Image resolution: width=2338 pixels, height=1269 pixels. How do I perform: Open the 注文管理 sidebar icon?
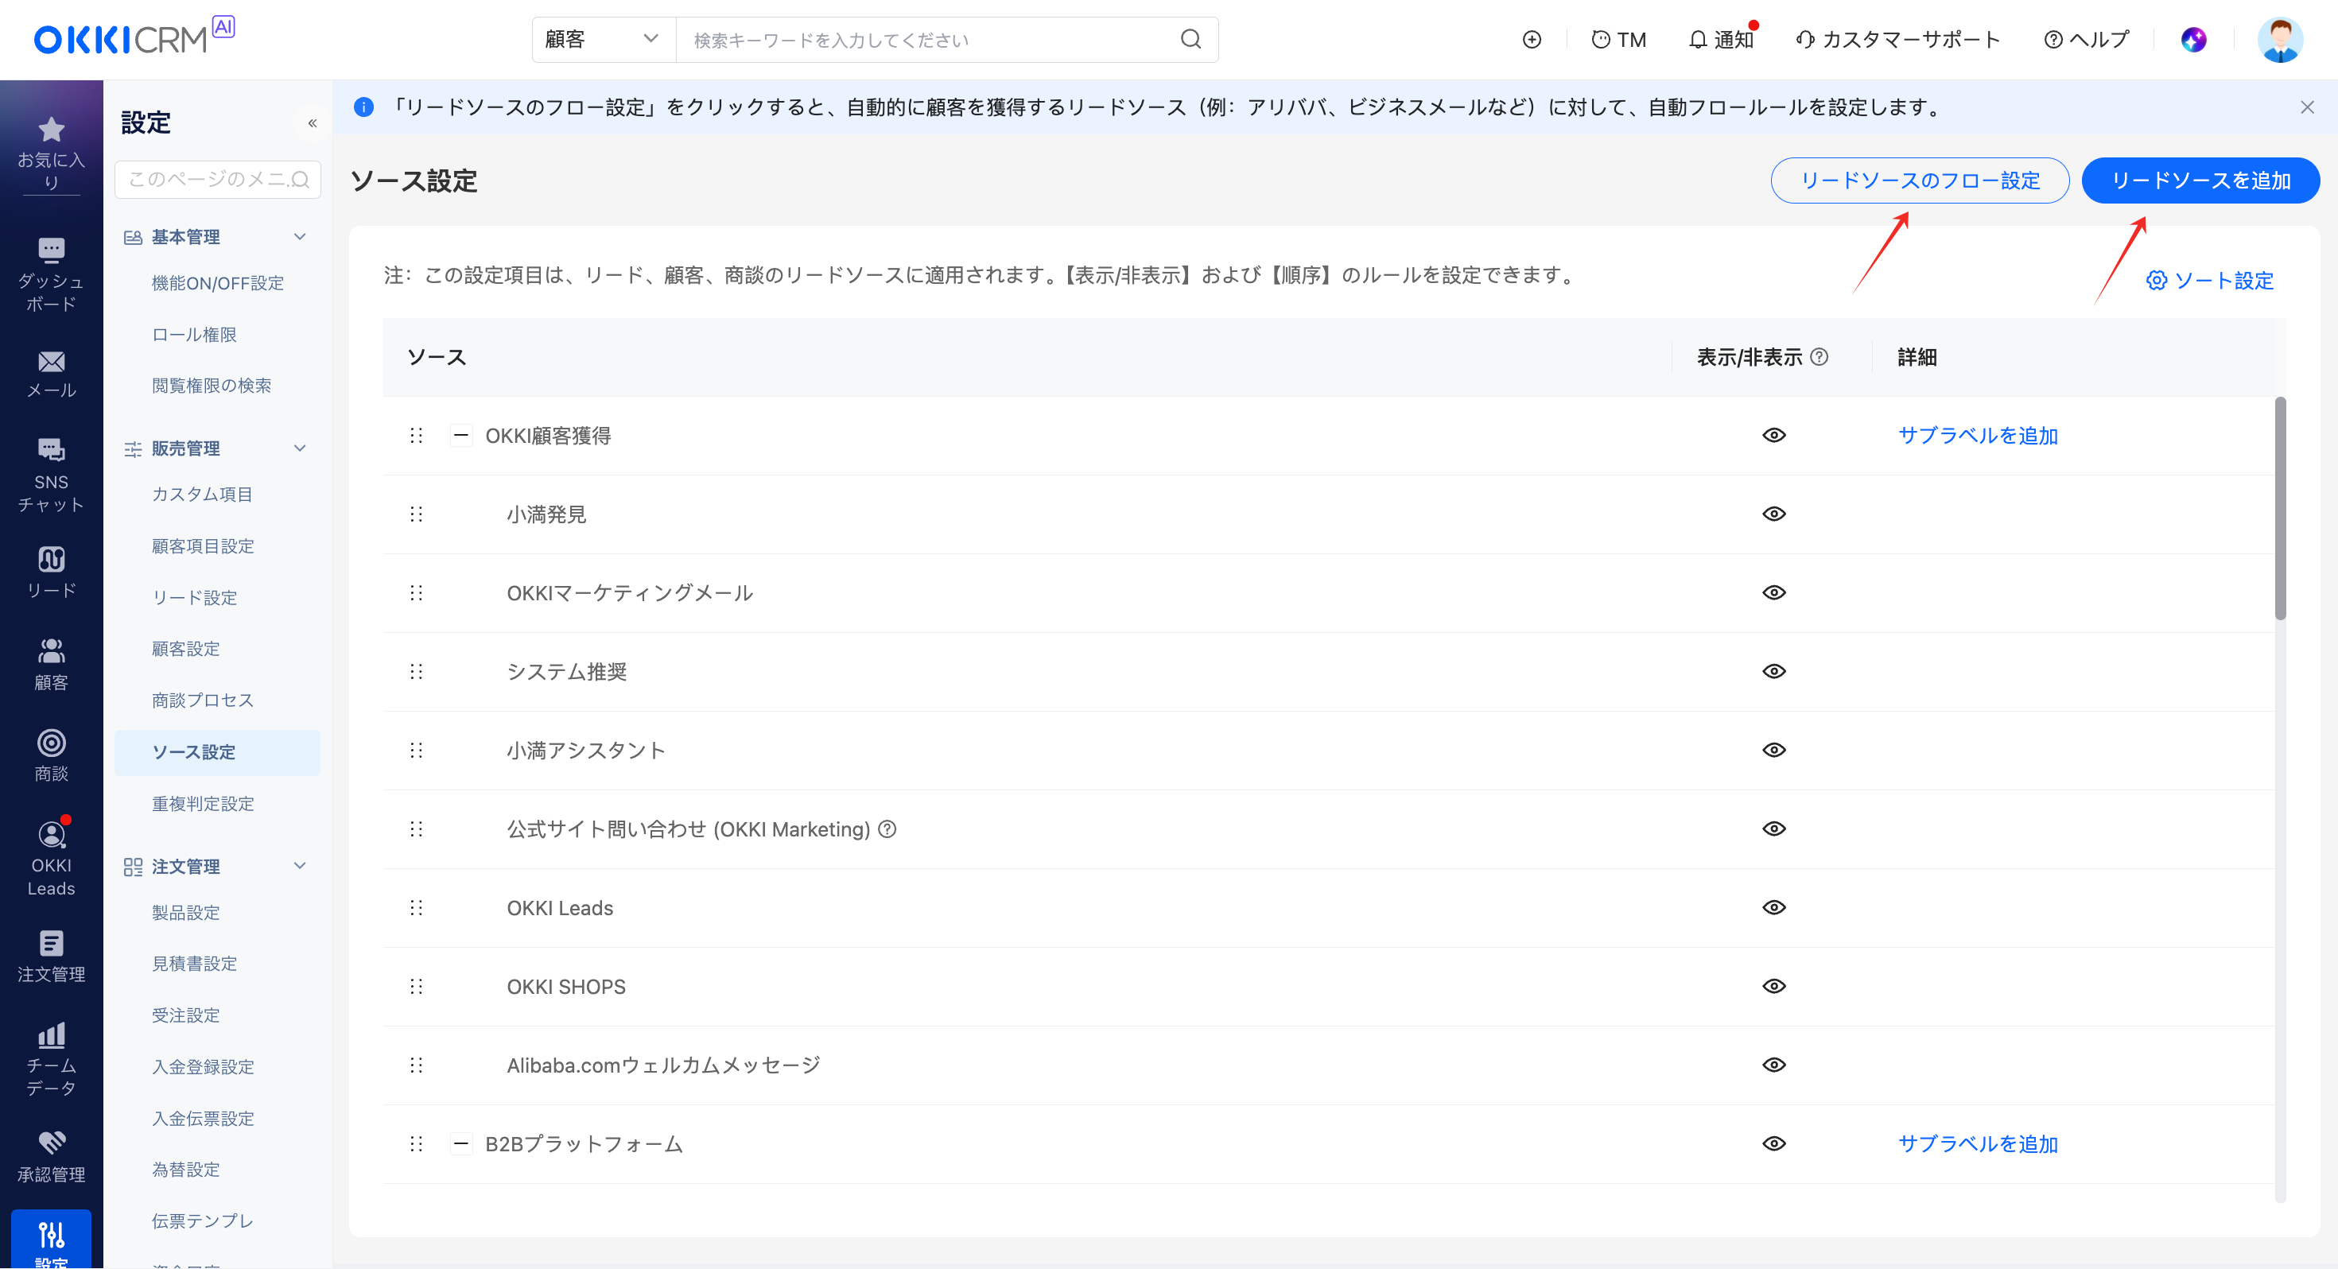click(x=51, y=944)
